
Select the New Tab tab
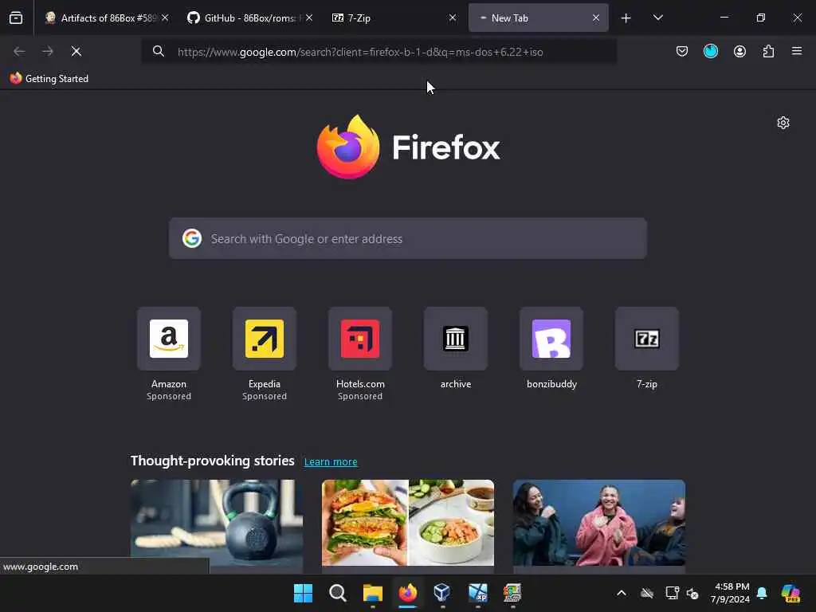tap(538, 18)
